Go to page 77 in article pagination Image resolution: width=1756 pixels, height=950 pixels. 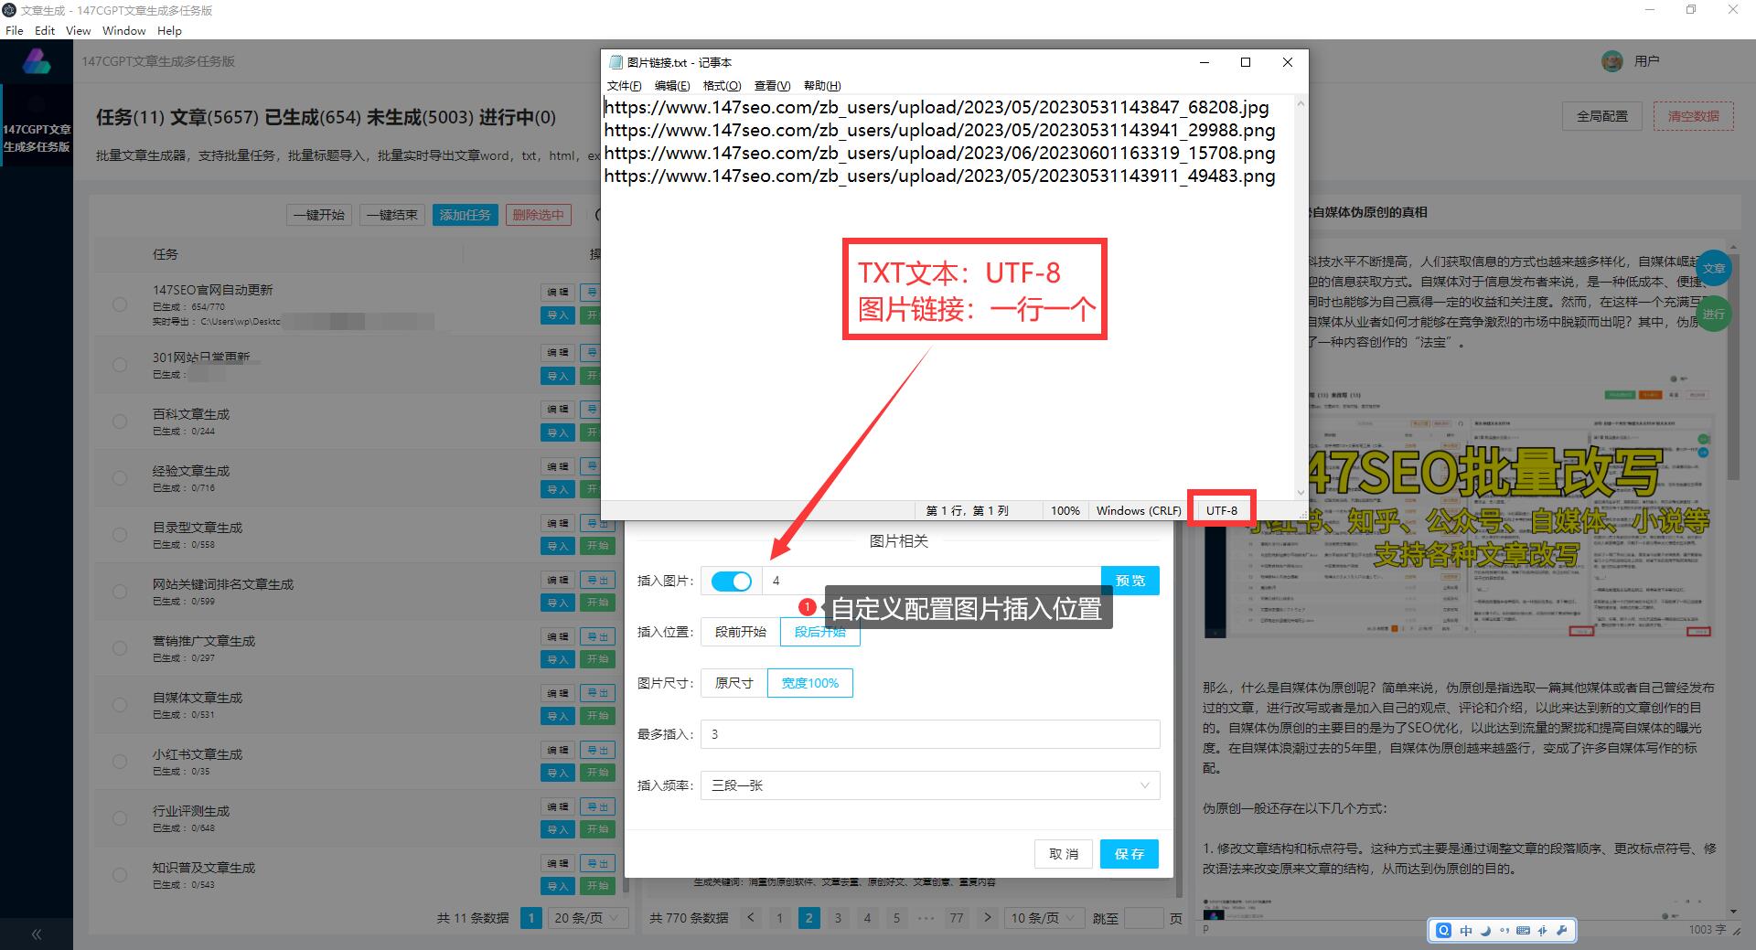(x=957, y=918)
